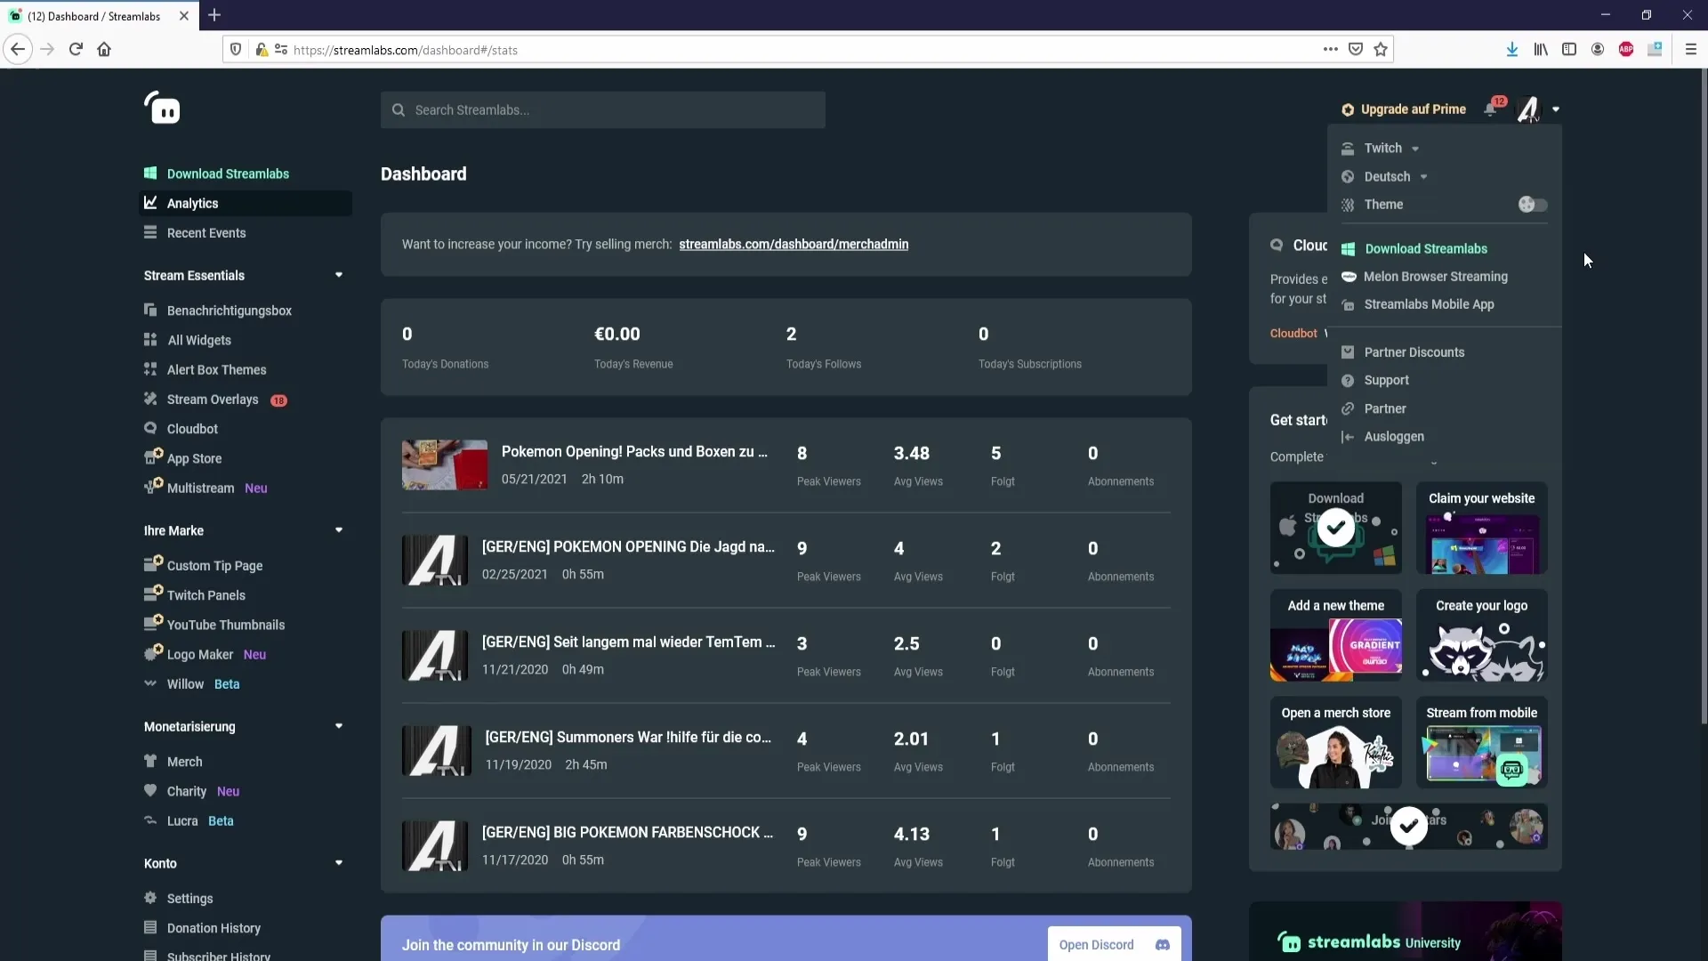
Task: Open the Willow Beta sidebar item
Action: [x=203, y=683]
